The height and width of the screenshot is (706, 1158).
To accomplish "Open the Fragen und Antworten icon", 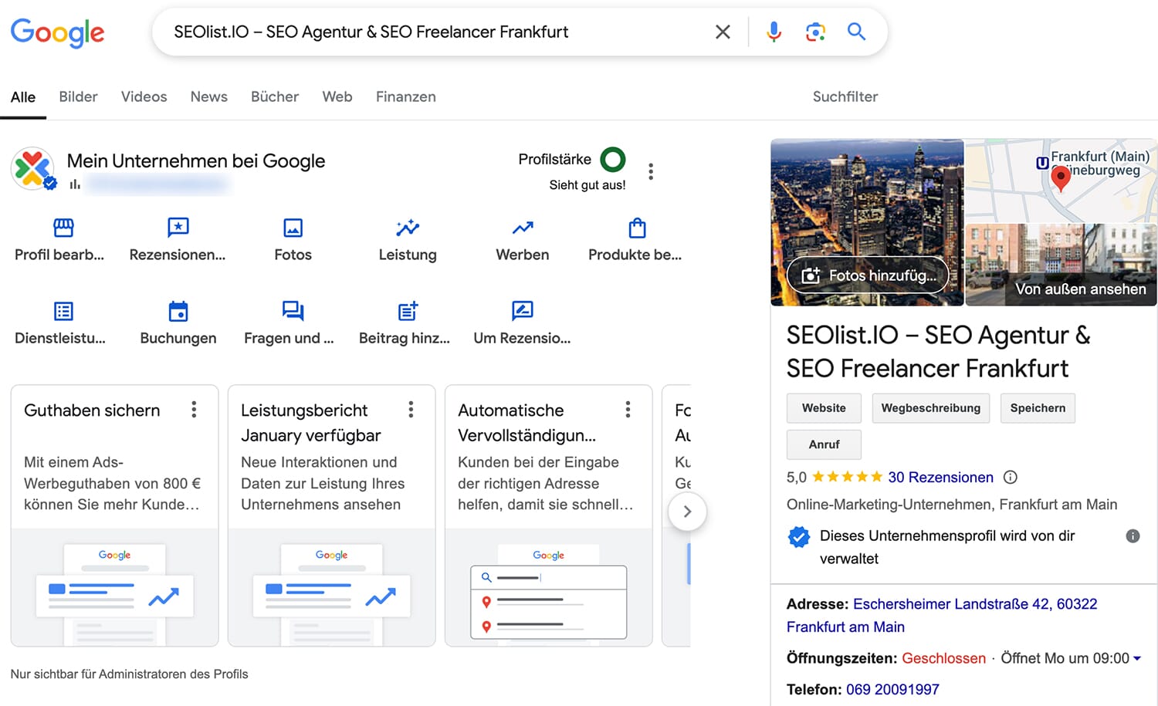I will pyautogui.click(x=293, y=311).
